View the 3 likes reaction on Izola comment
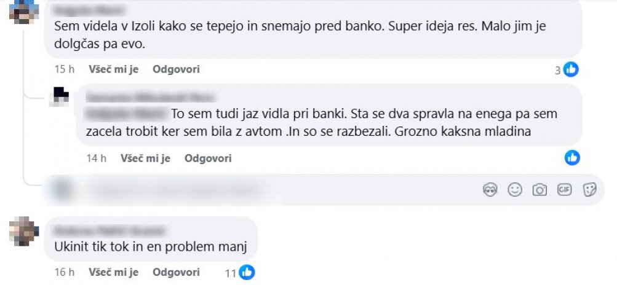The image size is (617, 285). point(567,70)
